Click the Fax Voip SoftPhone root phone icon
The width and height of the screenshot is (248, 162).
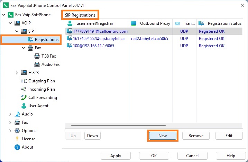(11, 15)
